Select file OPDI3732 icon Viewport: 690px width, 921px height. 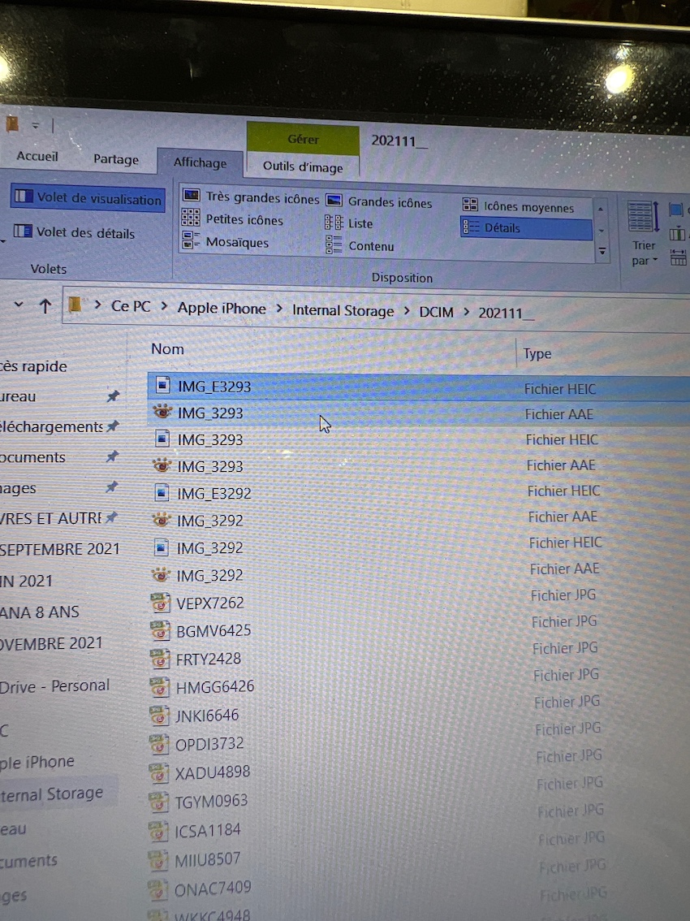(158, 743)
